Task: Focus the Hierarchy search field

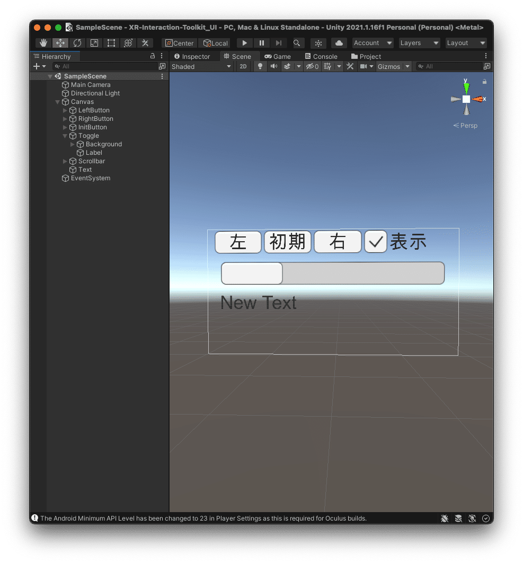Action: click(105, 66)
